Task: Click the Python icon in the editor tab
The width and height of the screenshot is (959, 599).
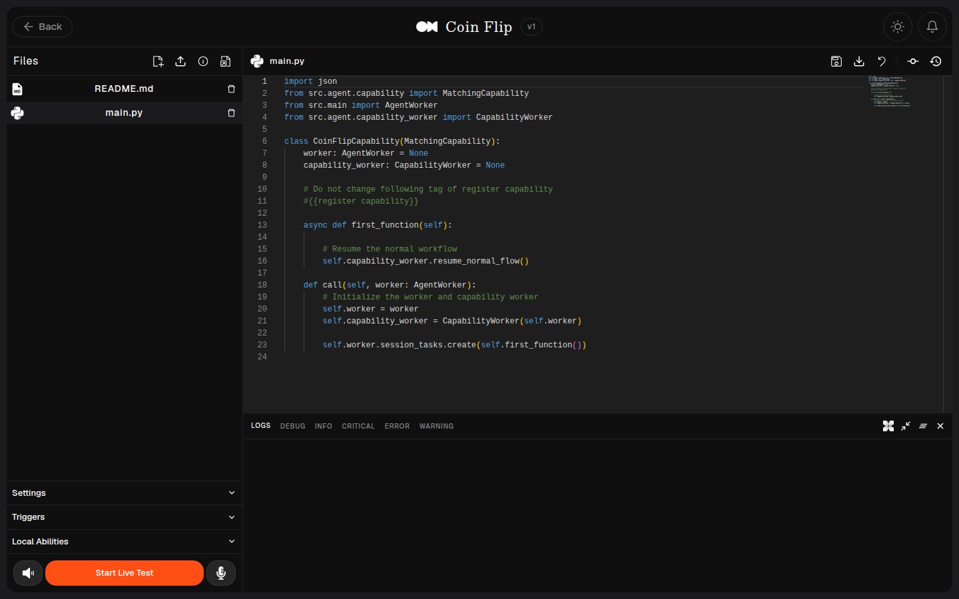Action: tap(257, 61)
